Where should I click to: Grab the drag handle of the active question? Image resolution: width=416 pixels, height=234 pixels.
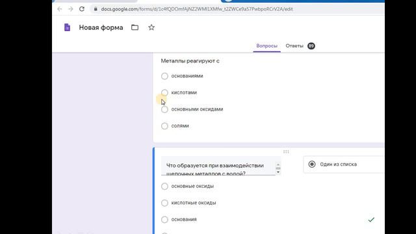[x=286, y=151]
